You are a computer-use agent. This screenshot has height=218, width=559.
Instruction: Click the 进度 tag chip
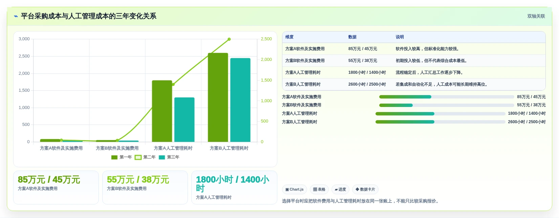tap(340, 189)
